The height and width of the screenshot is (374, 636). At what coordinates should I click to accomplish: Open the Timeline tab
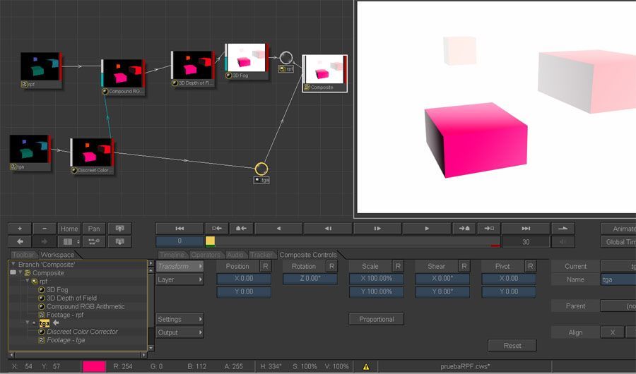172,255
